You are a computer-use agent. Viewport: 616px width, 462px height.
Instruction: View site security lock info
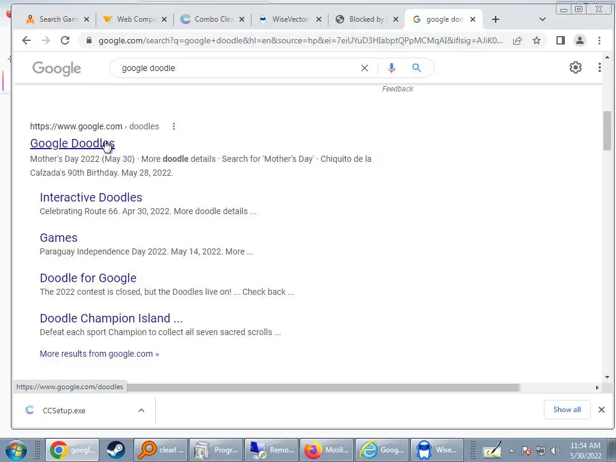click(x=89, y=40)
